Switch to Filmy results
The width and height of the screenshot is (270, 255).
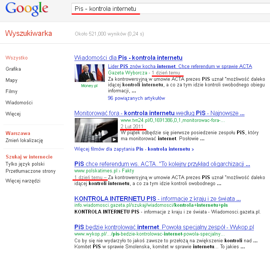point(12,92)
